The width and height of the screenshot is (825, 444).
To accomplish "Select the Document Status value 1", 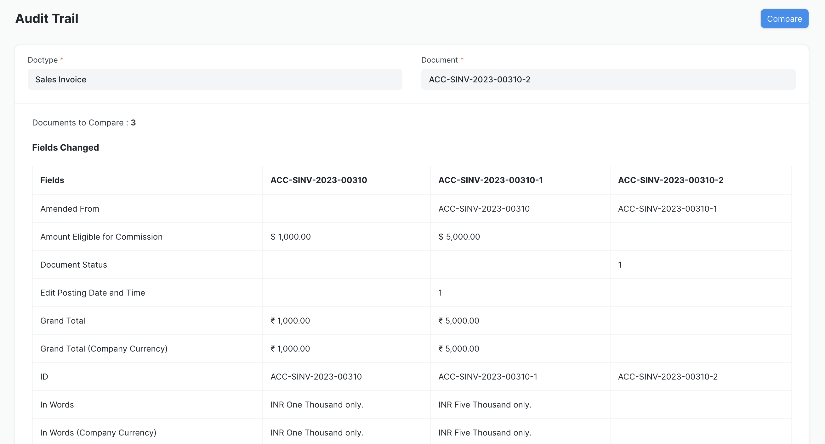I will 620,264.
